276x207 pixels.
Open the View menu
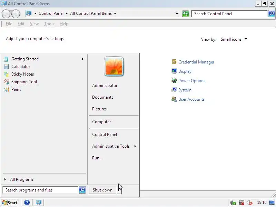point(34,24)
